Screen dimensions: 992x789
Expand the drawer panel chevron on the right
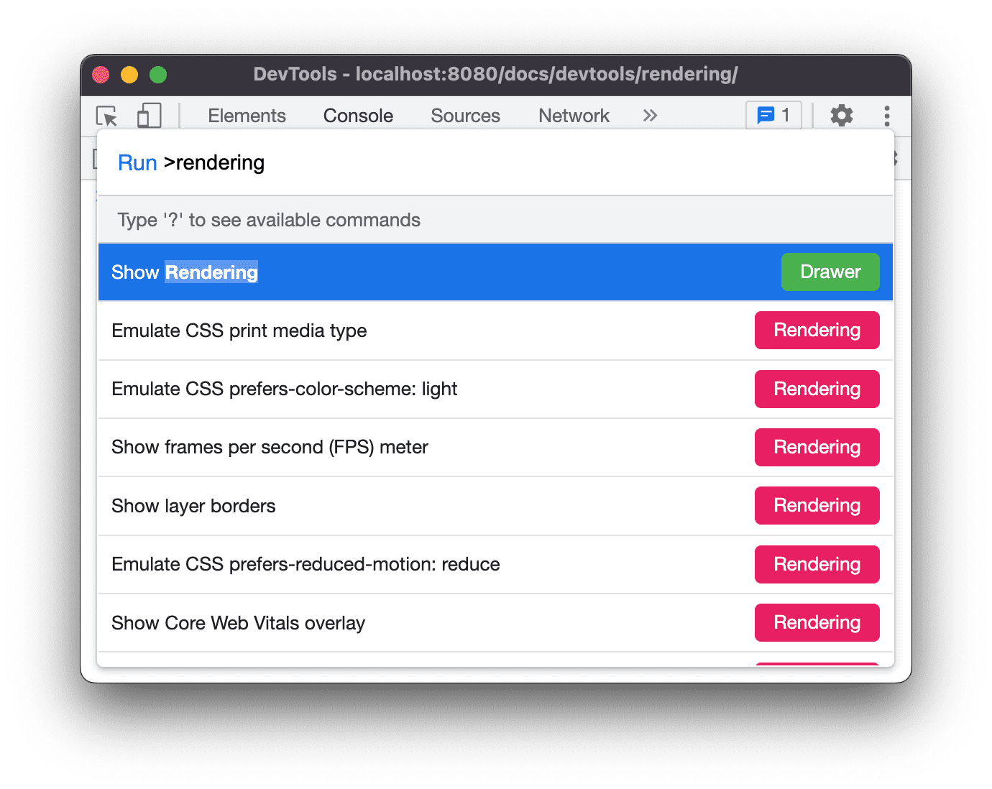[894, 158]
